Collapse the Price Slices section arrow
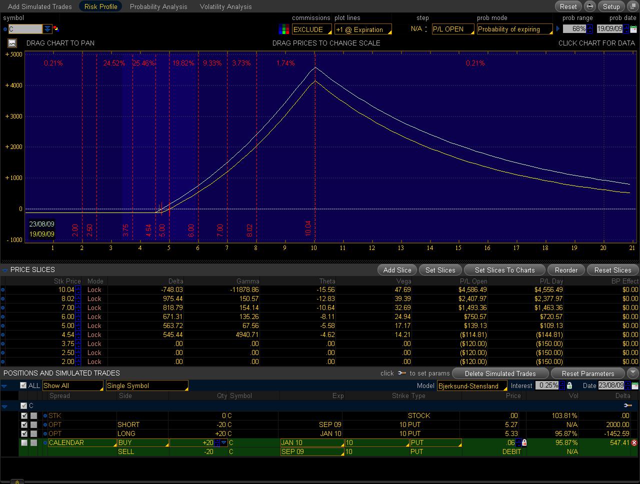This screenshot has height=484, width=640. 4,270
